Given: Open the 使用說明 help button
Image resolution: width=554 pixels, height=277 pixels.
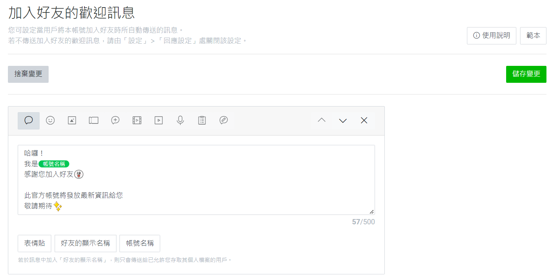Looking at the screenshot, I should [491, 35].
